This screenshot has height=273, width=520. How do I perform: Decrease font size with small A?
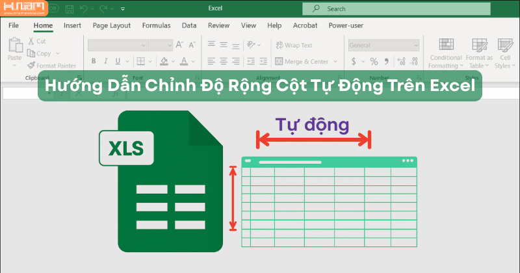192,45
